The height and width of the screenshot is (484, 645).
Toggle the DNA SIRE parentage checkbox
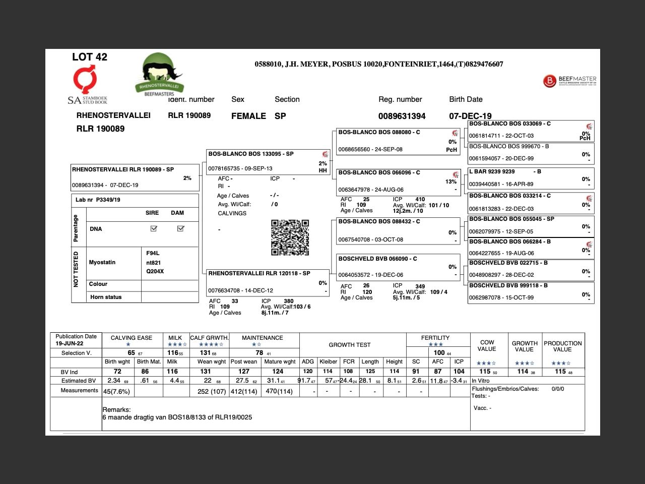click(x=154, y=228)
